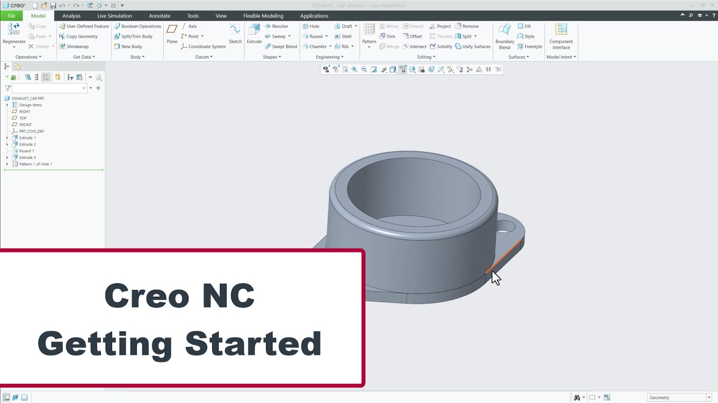Screen dimensions: 718x403
Task: Click the Solidify tool
Action: [441, 46]
